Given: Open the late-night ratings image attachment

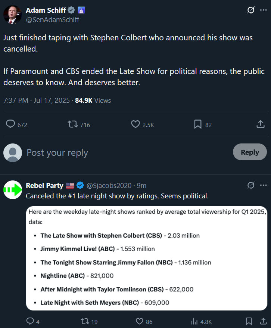Looking at the screenshot, I should pyautogui.click(x=147, y=259).
